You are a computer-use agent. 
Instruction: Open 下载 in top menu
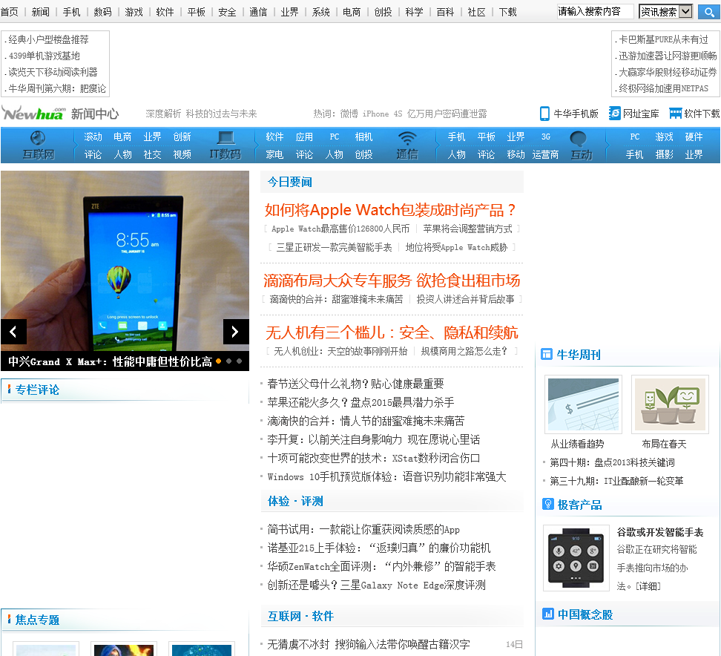(507, 12)
